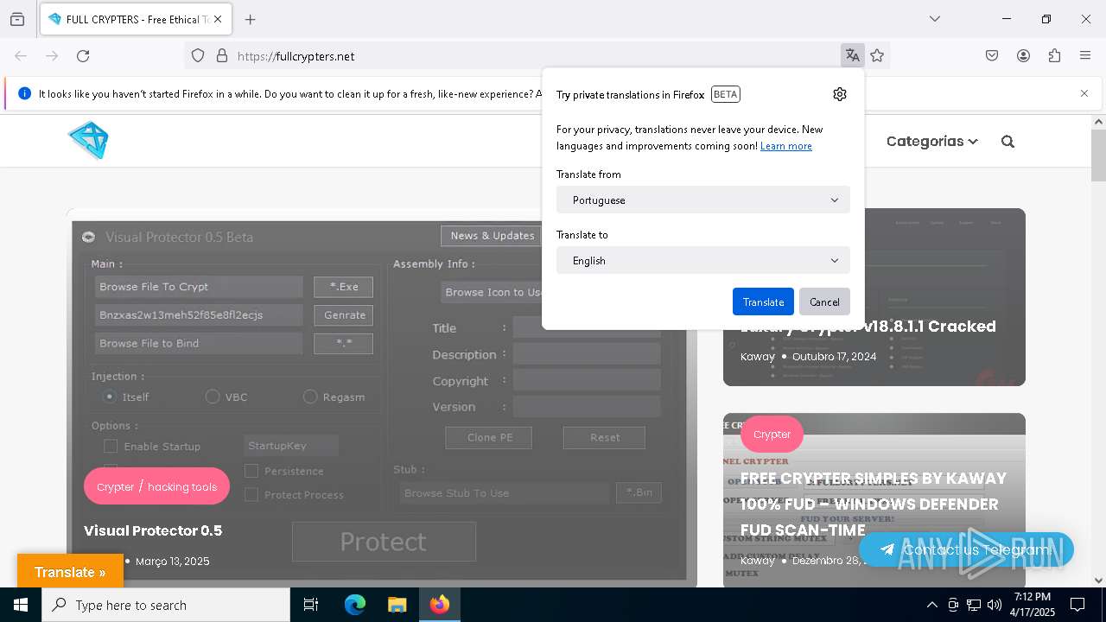The width and height of the screenshot is (1106, 622).
Task: Click the Translate button in popup
Action: pyautogui.click(x=763, y=301)
